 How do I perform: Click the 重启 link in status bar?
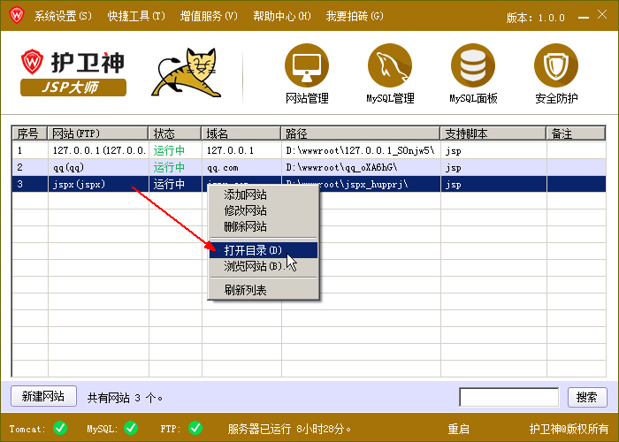(458, 429)
